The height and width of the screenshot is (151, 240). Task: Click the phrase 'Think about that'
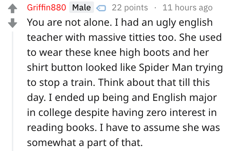click(x=137, y=82)
